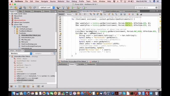Open the Navigate menu
Screen dimensions: 170x96
point(44,1)
